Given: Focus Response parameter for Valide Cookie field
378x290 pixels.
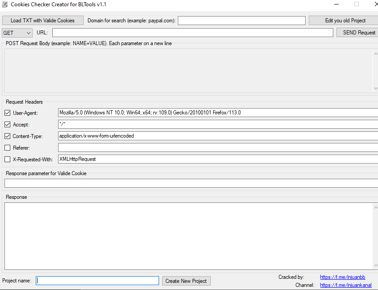Looking at the screenshot, I should click(191, 183).
